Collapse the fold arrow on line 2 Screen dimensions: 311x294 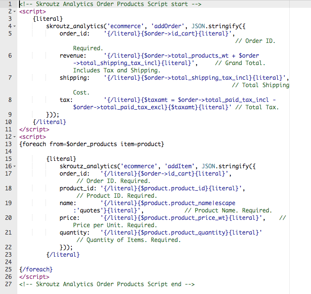coord(14,12)
